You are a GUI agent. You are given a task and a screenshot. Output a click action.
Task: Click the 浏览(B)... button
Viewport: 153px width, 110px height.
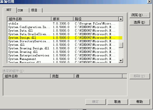pos(140,15)
